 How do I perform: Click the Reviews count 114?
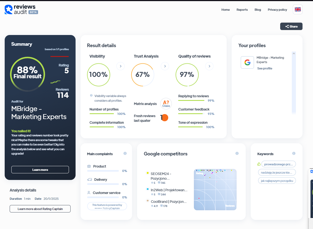coord(63,95)
